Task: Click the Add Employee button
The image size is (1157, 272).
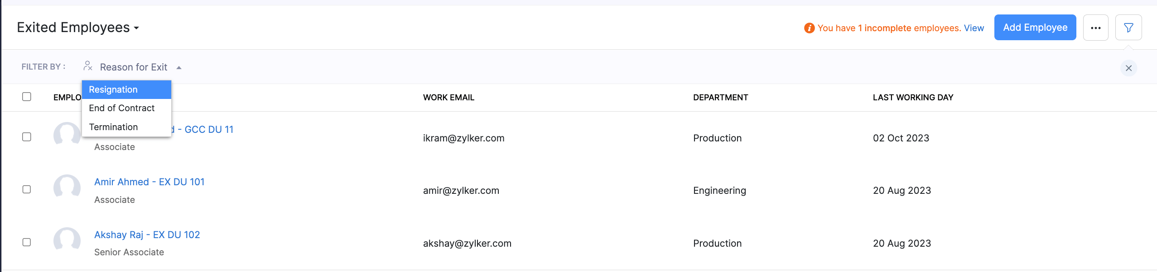Action: pos(1035,28)
